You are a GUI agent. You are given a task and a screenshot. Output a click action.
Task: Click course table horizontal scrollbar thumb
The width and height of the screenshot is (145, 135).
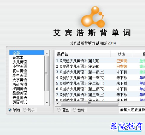pyautogui.click(x=90, y=103)
